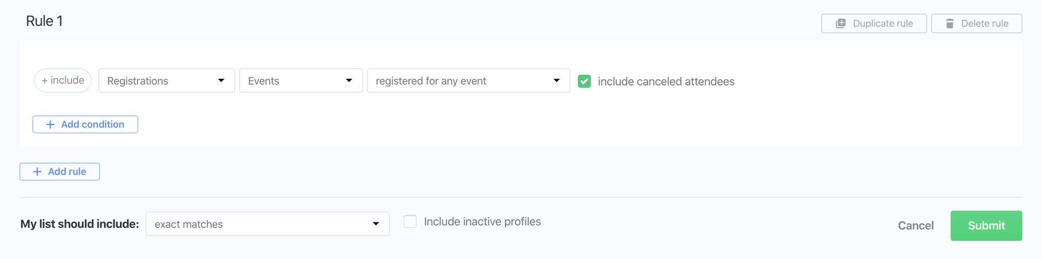The height and width of the screenshot is (259, 1042).
Task: Click the 'Include inactive profiles' label text
Action: [482, 221]
